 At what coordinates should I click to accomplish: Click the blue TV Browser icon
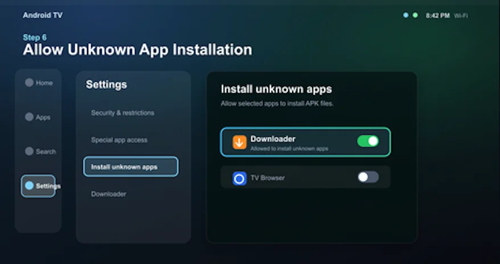pyautogui.click(x=240, y=179)
